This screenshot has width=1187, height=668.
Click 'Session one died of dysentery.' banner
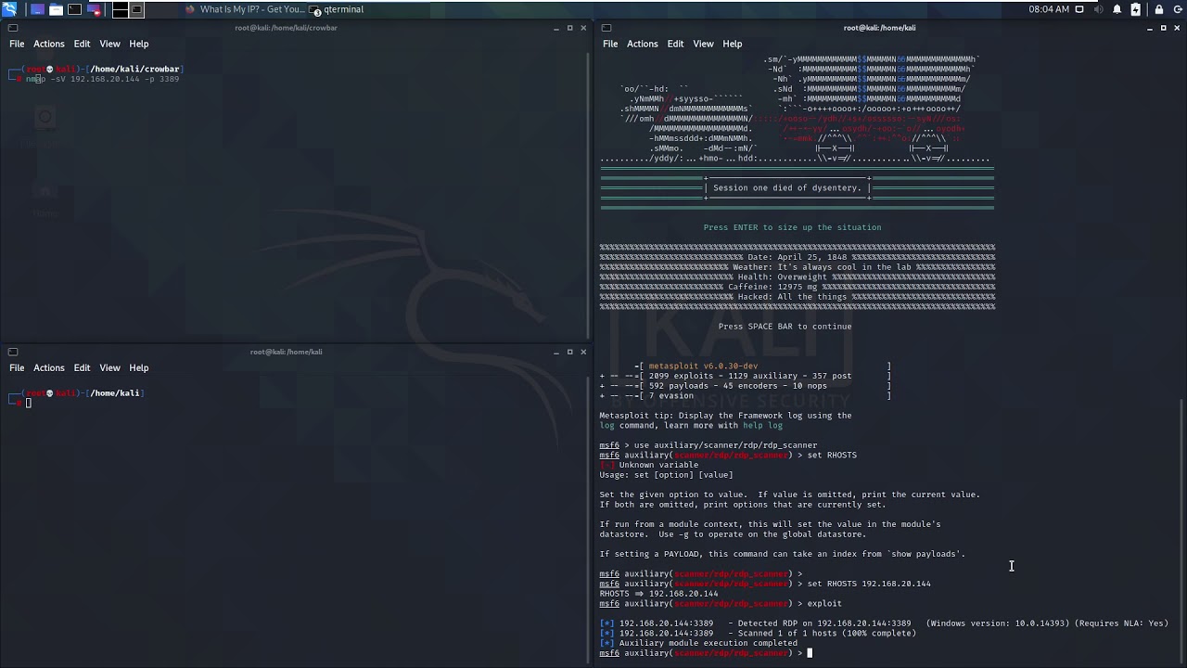click(787, 188)
